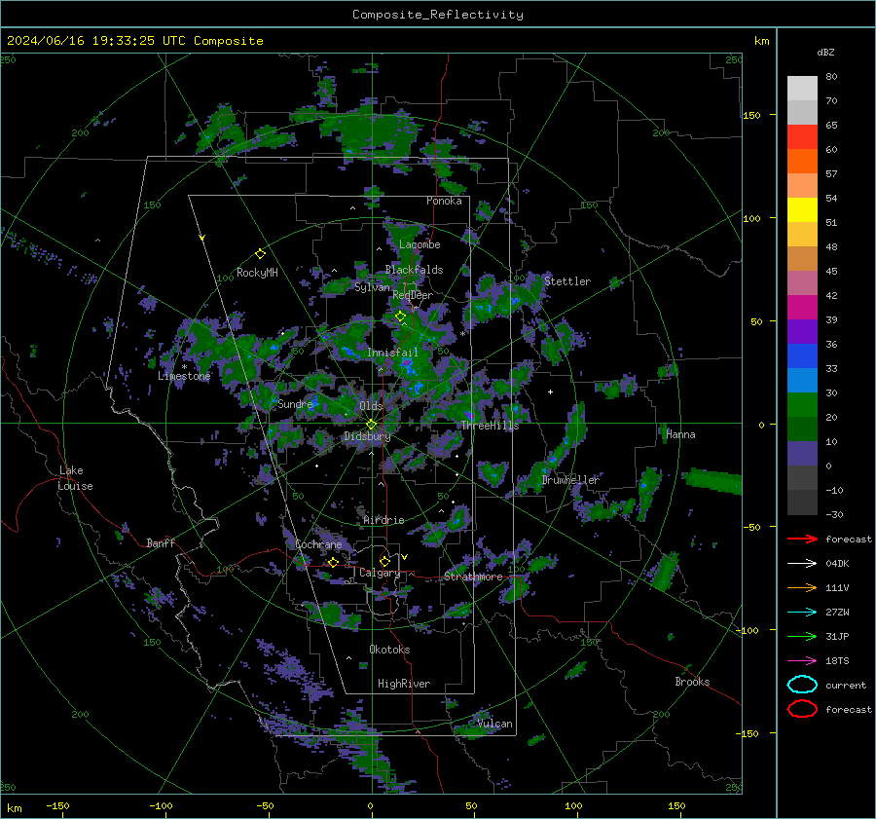The width and height of the screenshot is (876, 819).
Task: Select the yellow 54 dBZ color swatch
Action: 802,209
